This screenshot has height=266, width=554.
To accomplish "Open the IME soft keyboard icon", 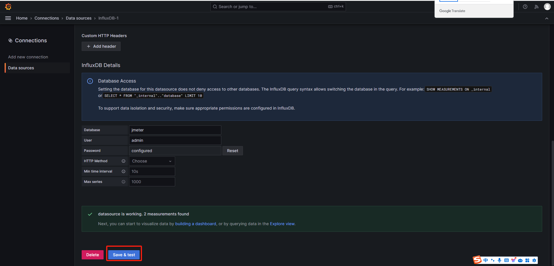I will [x=506, y=260].
